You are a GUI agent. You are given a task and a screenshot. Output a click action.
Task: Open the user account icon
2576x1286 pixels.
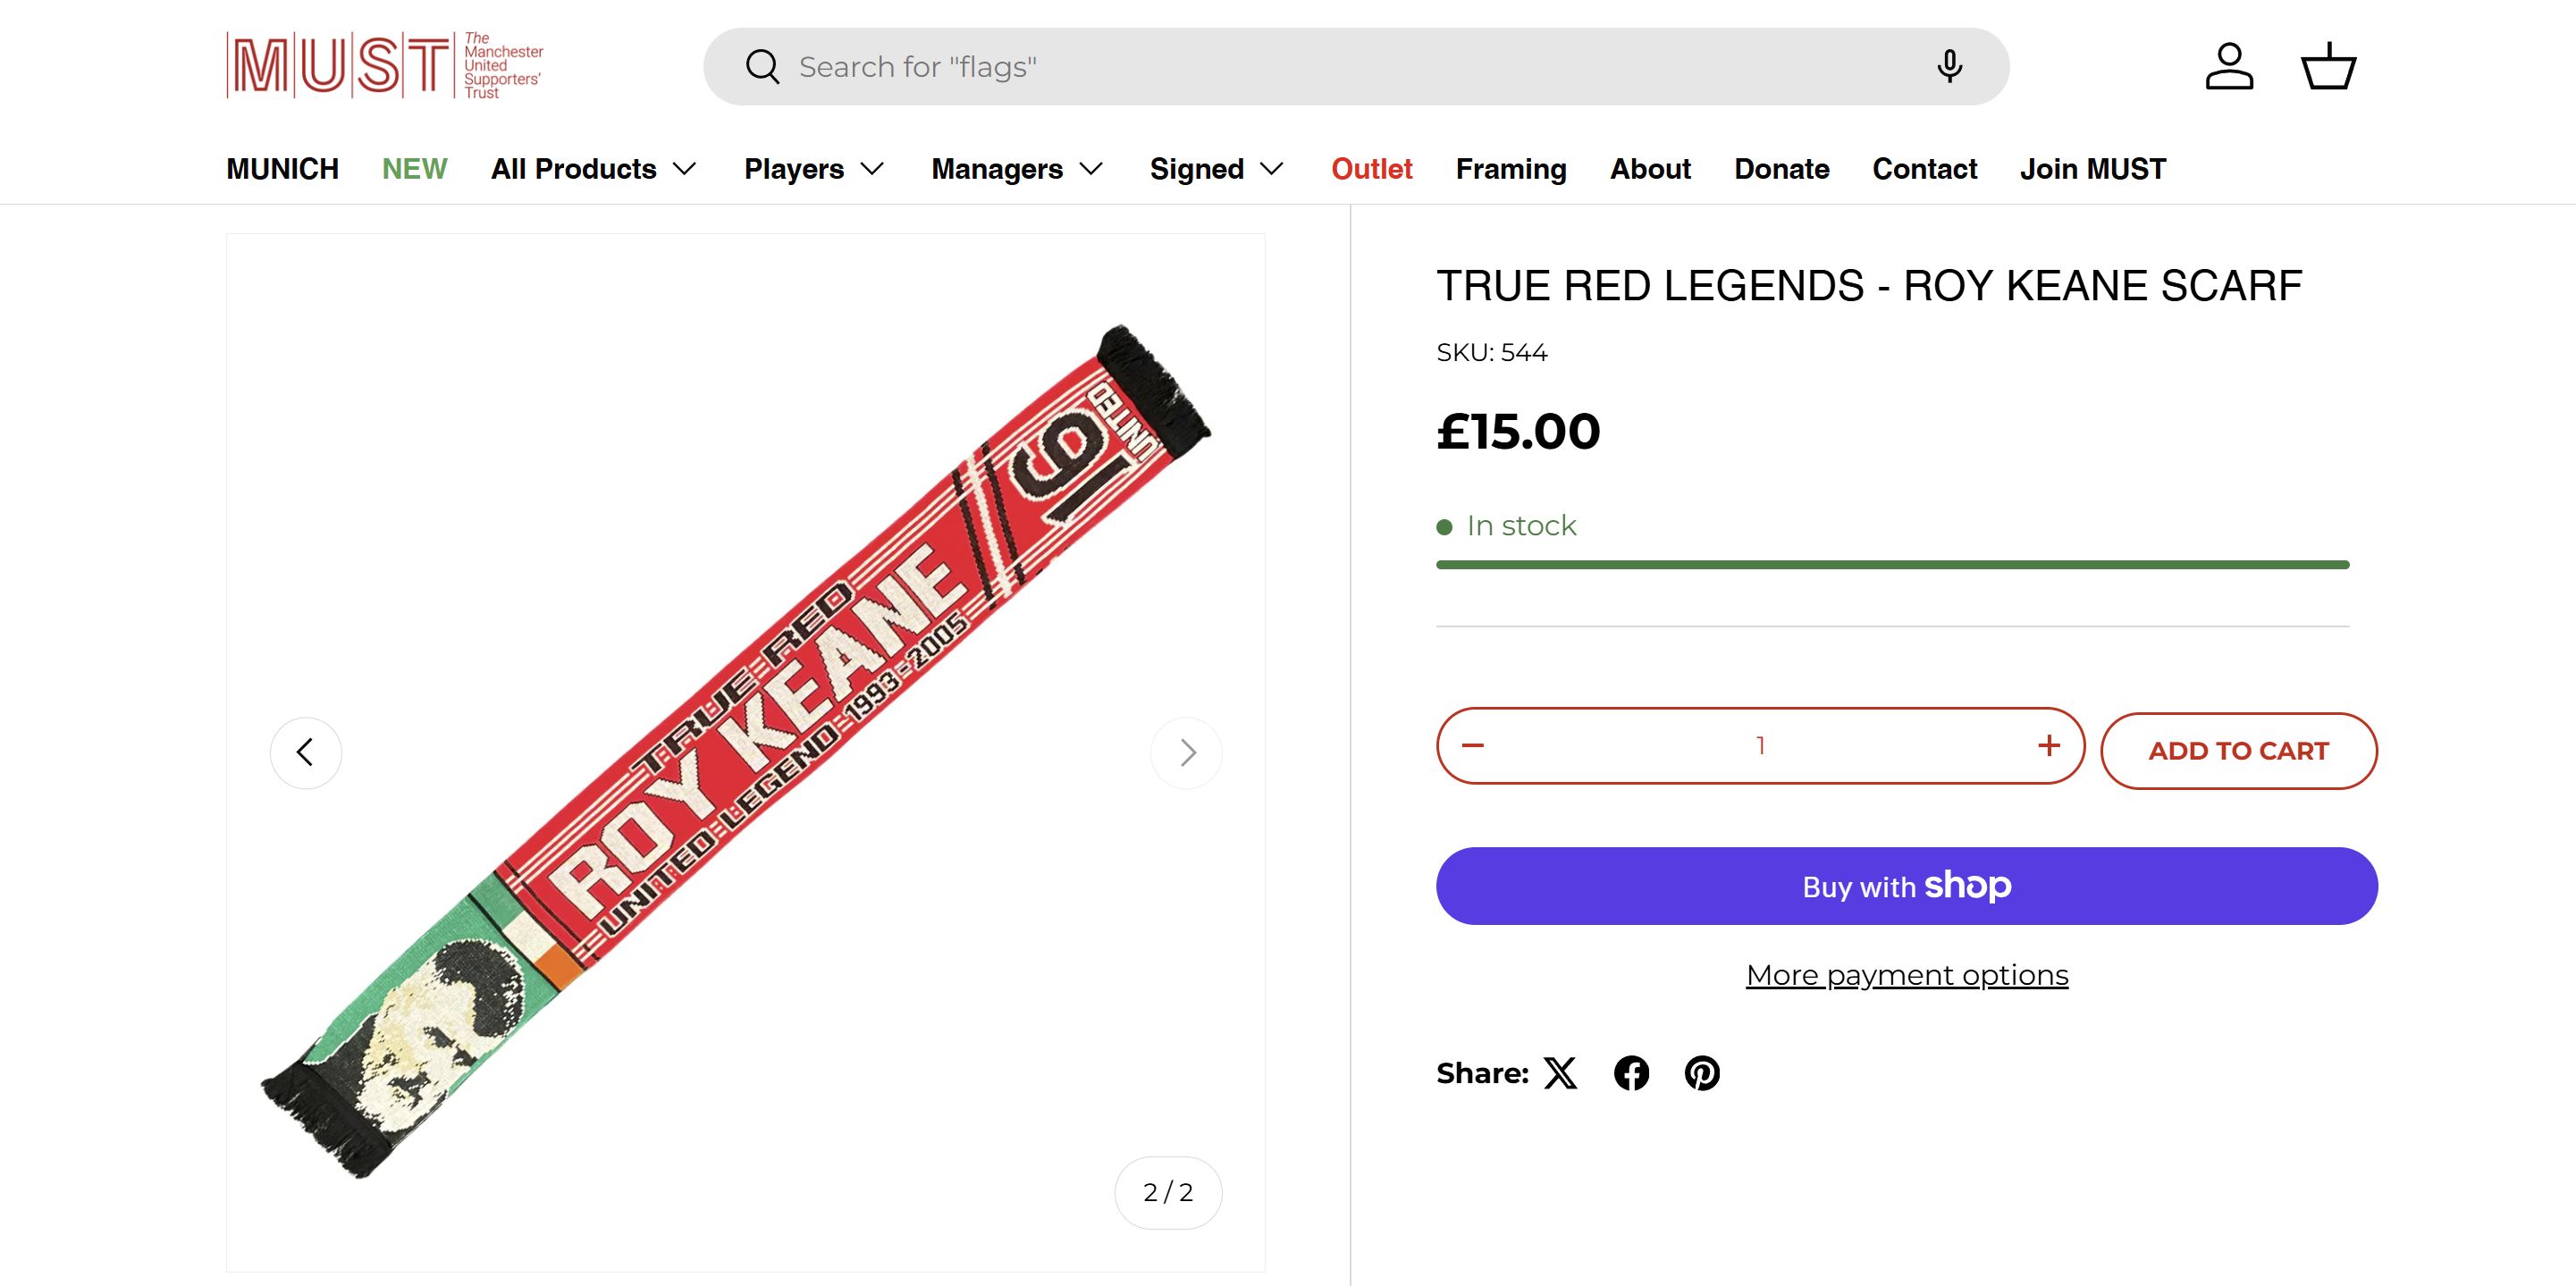(x=2229, y=67)
